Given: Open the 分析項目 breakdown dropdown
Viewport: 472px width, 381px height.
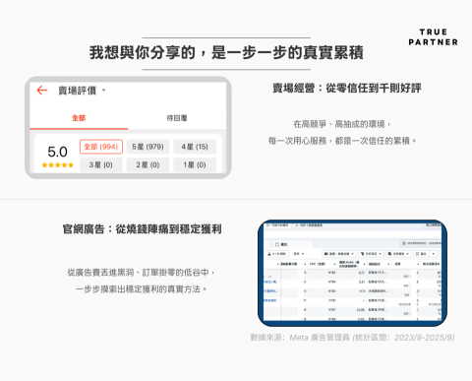Looking at the screenshot, I should [371, 254].
